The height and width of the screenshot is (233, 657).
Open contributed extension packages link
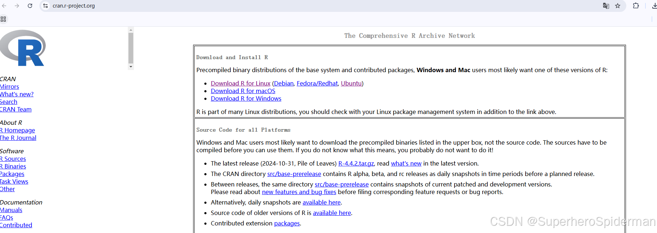287,223
